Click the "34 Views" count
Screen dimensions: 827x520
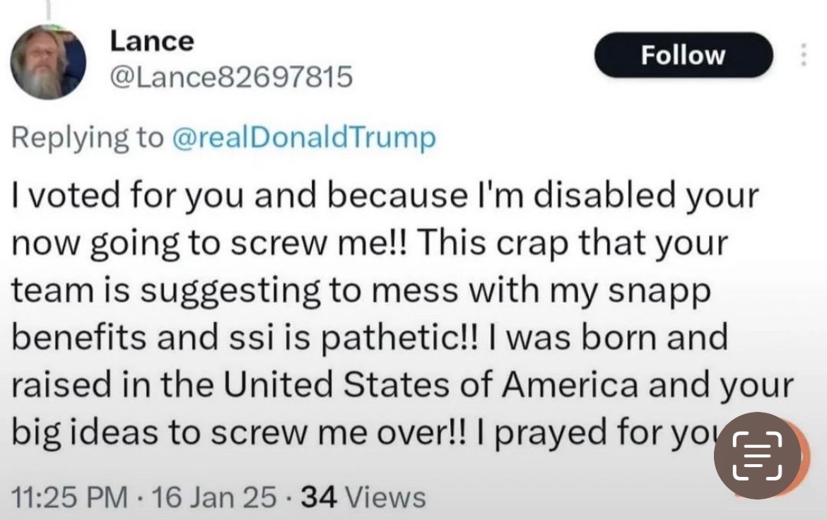click(363, 497)
